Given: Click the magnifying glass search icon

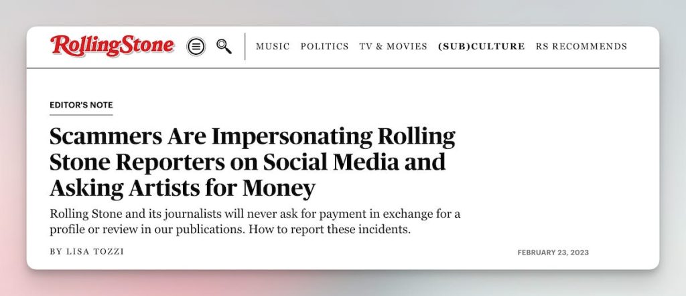Looking at the screenshot, I should [224, 46].
